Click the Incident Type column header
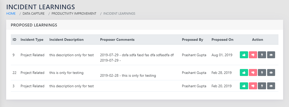Image resolution: width=289 pixels, height=107 pixels. tap(32, 40)
